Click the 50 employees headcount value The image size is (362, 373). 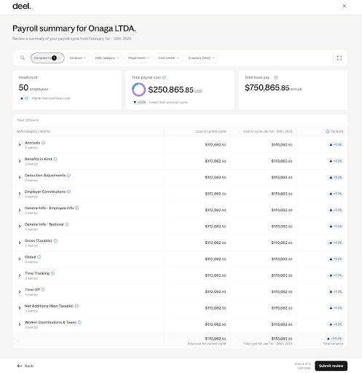[34, 87]
